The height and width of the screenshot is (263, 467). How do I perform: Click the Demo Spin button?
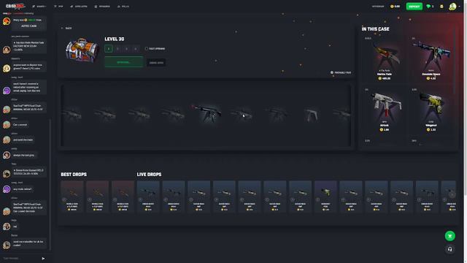pyautogui.click(x=156, y=63)
